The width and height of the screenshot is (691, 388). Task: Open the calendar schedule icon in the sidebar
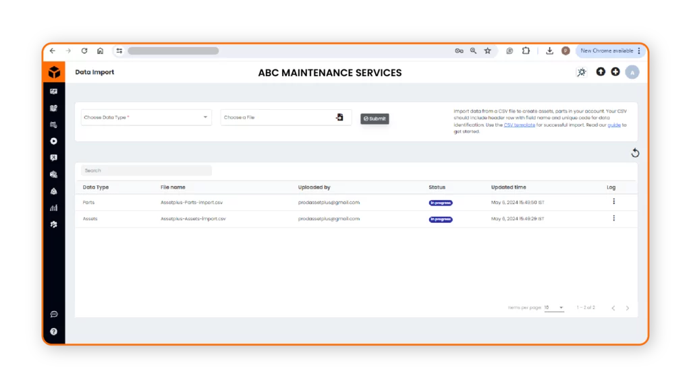point(54,125)
